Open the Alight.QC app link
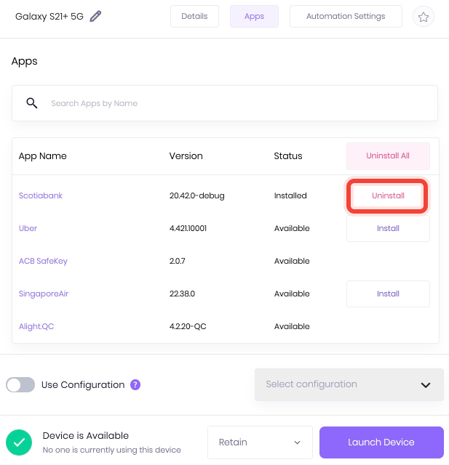The height and width of the screenshot is (465, 449). point(36,326)
